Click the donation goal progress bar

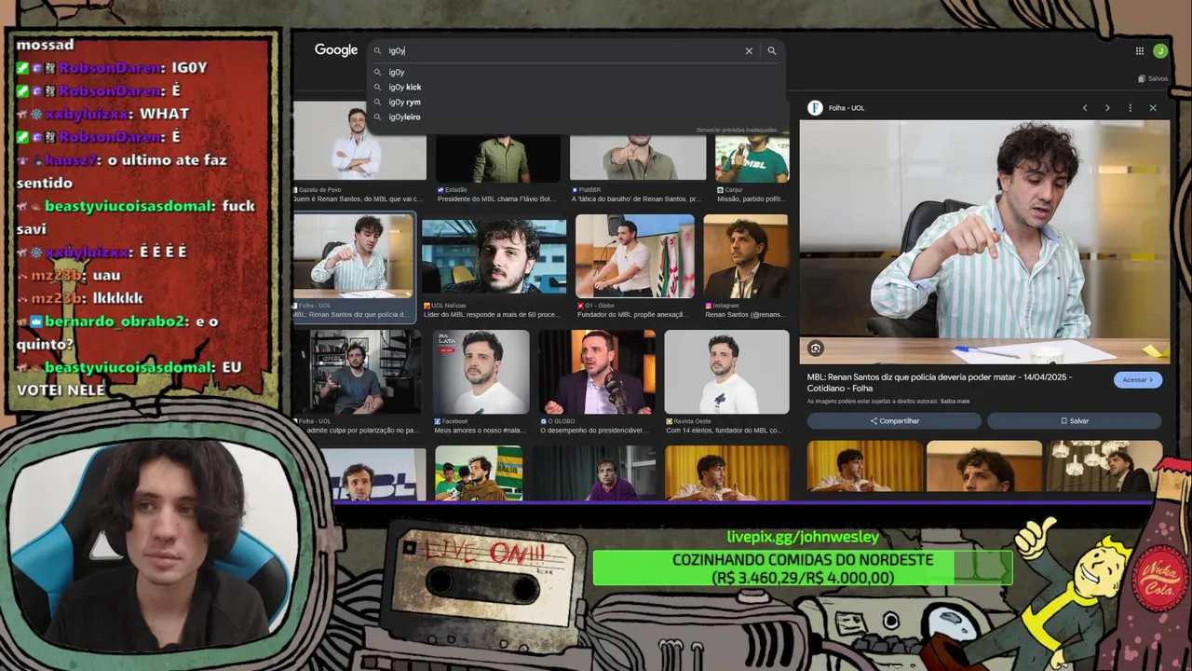click(803, 568)
